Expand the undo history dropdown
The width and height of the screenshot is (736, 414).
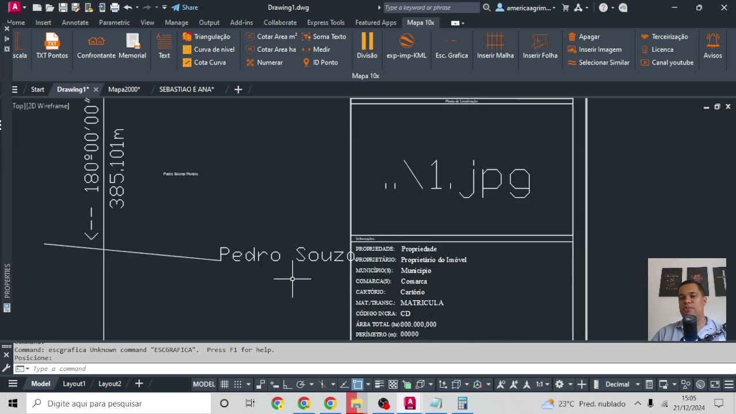click(137, 7)
